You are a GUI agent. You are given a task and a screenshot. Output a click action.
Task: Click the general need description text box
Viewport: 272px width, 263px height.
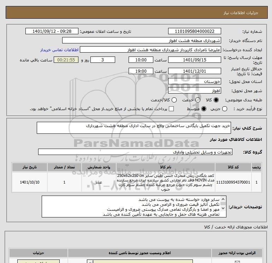134,128
